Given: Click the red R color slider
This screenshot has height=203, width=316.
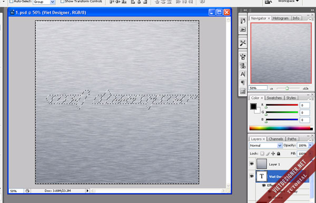Looking at the screenshot, I should pos(282,105).
